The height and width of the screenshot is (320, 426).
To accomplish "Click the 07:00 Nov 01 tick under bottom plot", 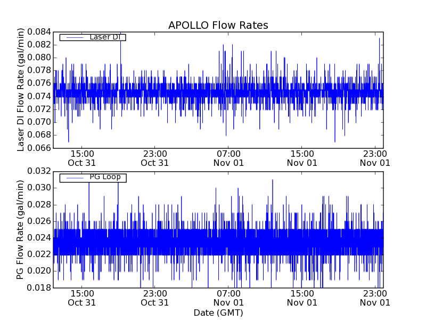I will pos(228,298).
